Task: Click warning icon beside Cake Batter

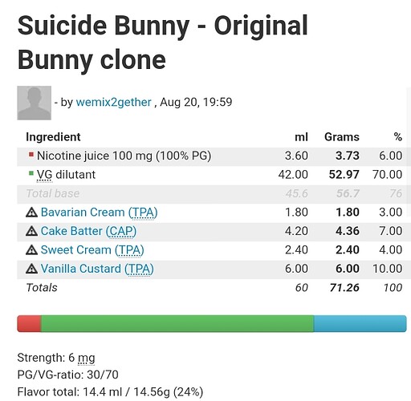Action: point(31,231)
